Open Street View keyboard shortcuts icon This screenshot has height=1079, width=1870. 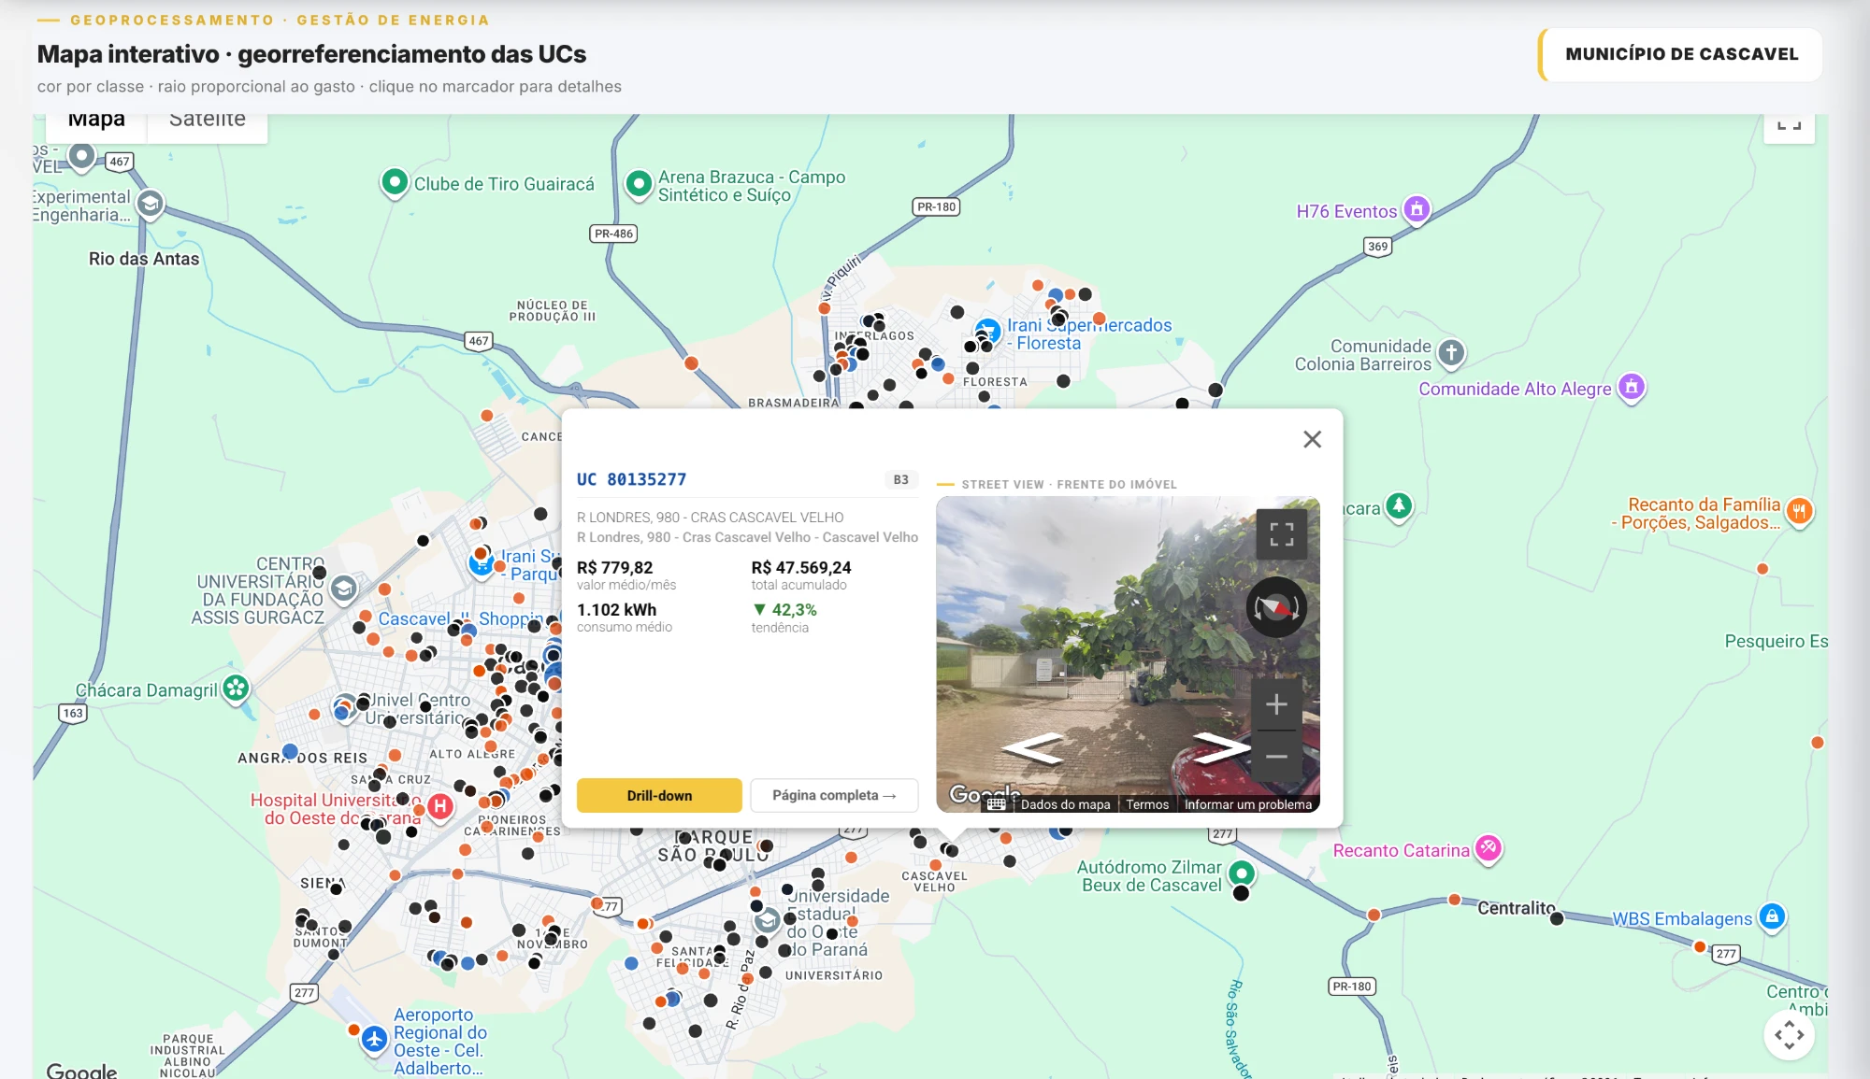point(996,804)
